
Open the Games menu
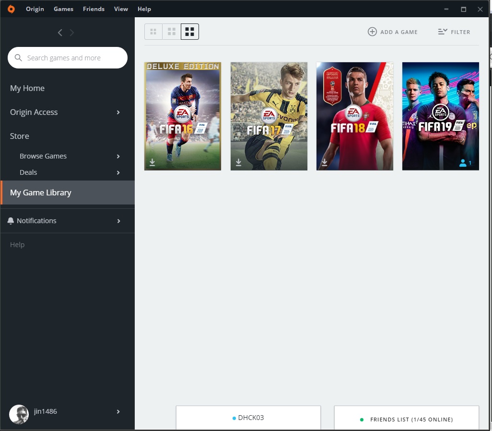63,9
